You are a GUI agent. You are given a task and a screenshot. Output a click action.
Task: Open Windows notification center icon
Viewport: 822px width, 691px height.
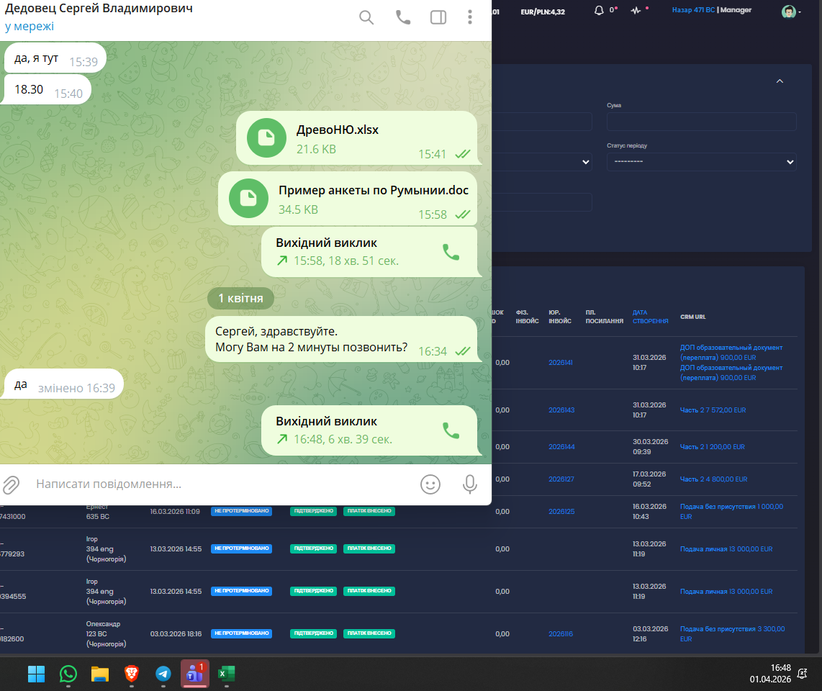pos(802,674)
